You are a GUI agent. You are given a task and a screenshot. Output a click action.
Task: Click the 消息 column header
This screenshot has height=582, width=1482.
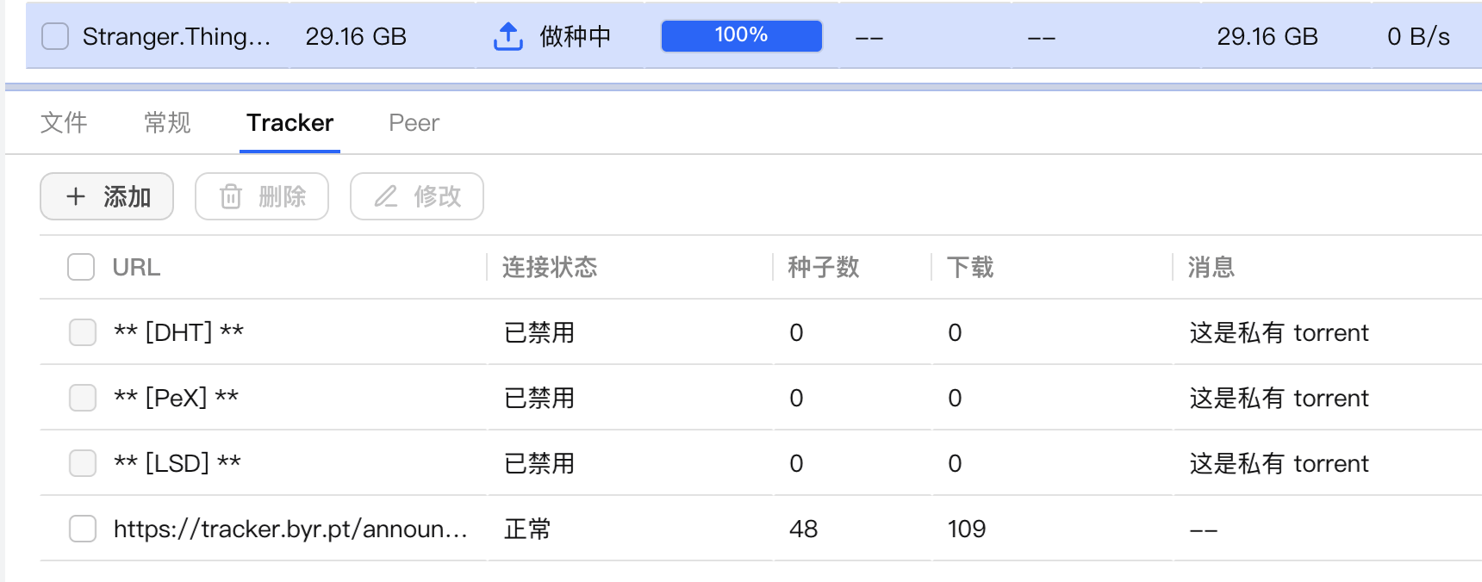point(1211,267)
